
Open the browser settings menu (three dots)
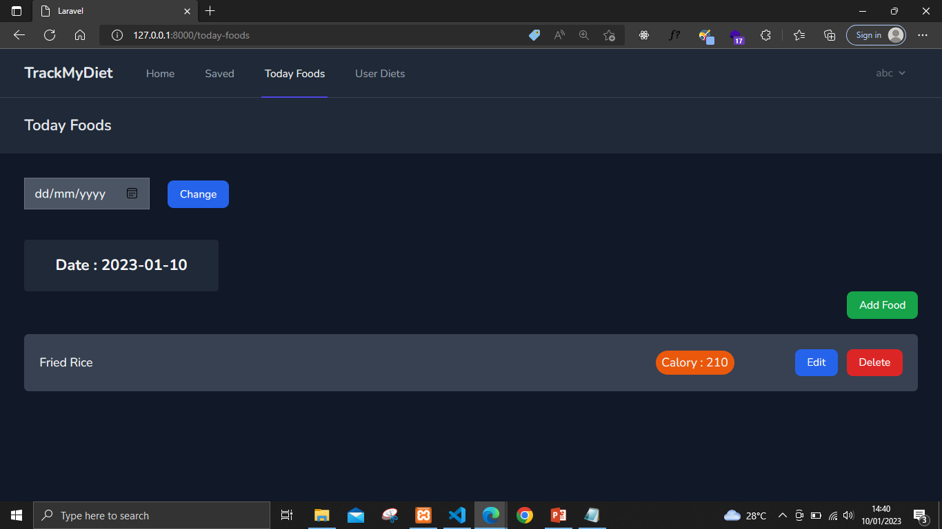[922, 34]
